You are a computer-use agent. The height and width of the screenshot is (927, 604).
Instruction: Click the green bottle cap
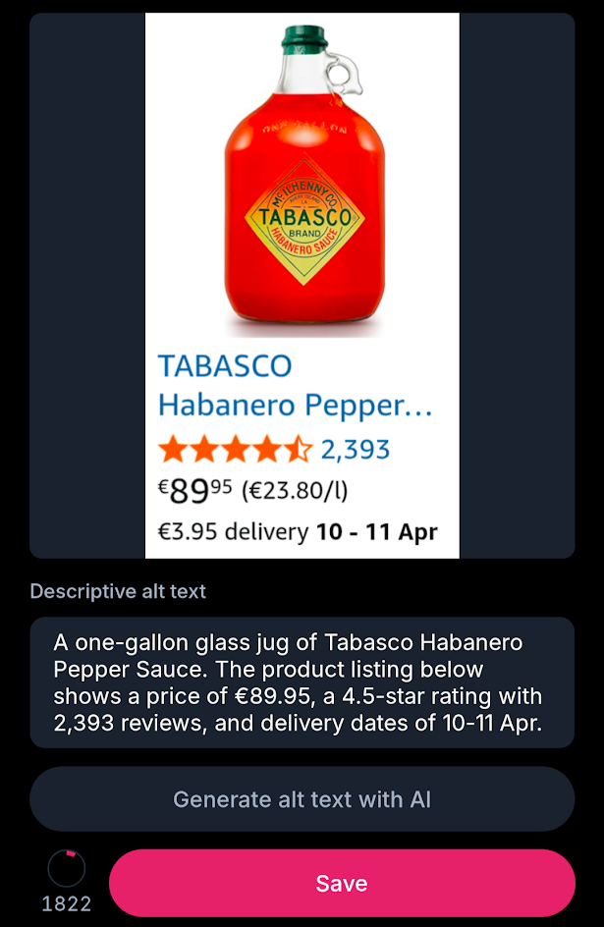coord(304,38)
